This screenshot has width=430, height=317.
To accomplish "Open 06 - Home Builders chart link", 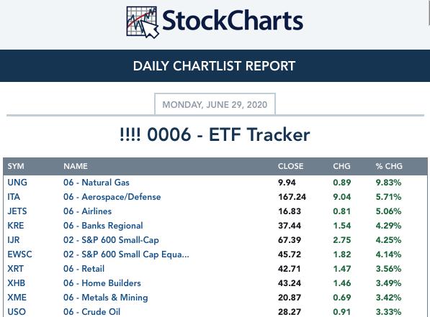I will [x=102, y=283].
